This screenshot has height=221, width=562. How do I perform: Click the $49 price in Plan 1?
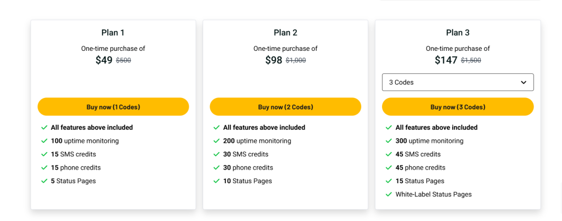(104, 60)
